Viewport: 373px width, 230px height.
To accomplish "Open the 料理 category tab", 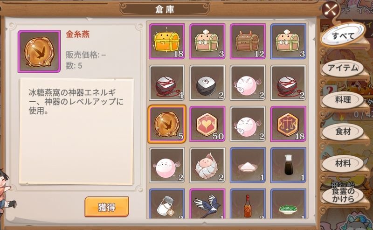I will (343, 100).
